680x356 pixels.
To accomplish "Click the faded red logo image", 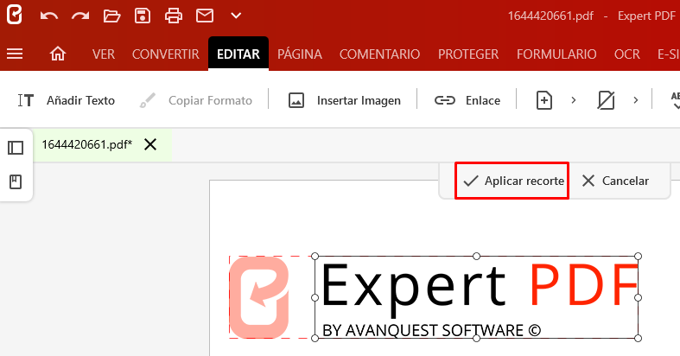I will 259,297.
